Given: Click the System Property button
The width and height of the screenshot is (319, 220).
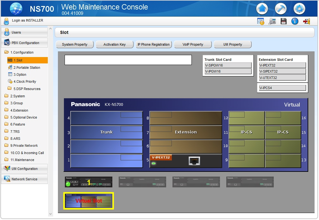Looking at the screenshot, I should [x=75, y=44].
